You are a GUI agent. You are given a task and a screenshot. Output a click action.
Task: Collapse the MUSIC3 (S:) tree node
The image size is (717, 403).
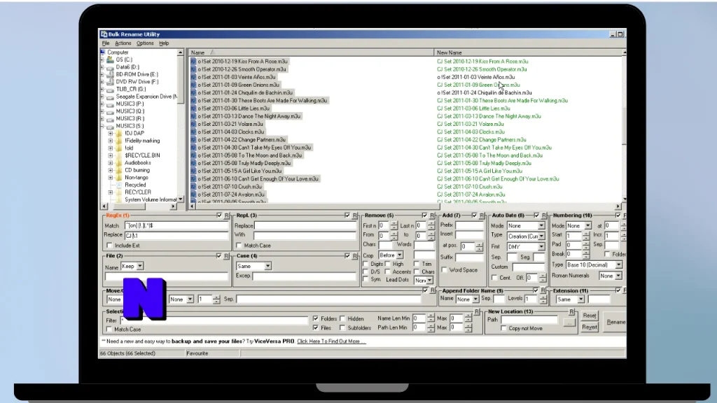point(102,126)
